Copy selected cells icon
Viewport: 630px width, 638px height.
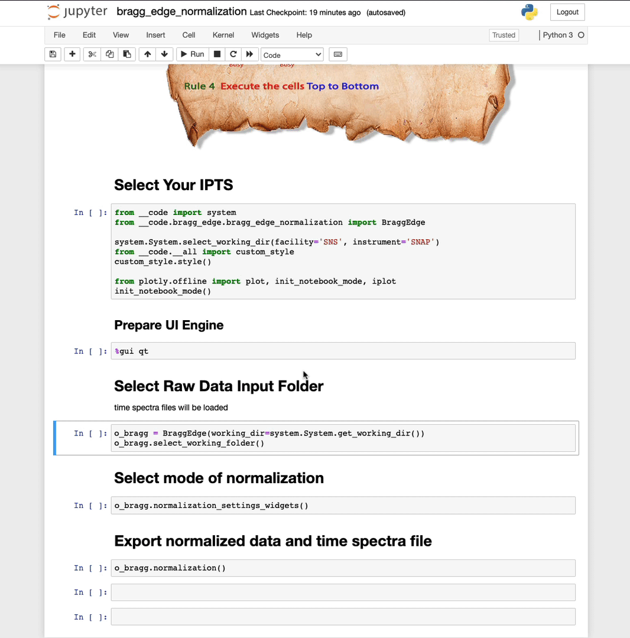tap(109, 54)
